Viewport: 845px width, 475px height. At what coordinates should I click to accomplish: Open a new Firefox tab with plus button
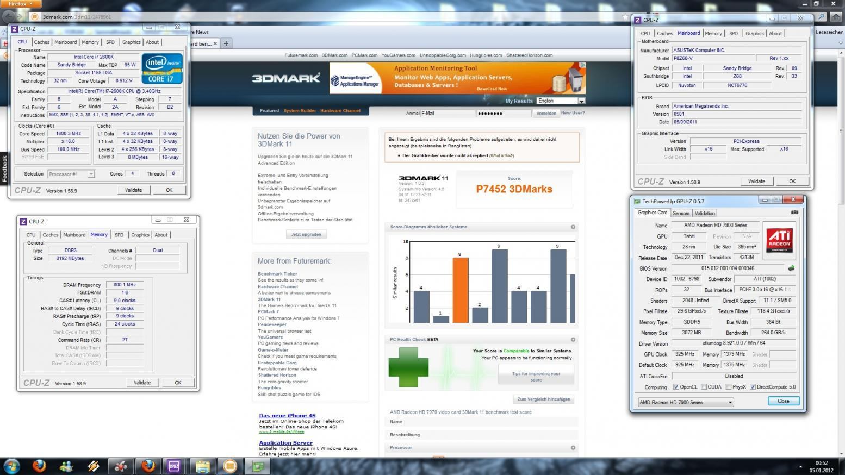coord(226,43)
